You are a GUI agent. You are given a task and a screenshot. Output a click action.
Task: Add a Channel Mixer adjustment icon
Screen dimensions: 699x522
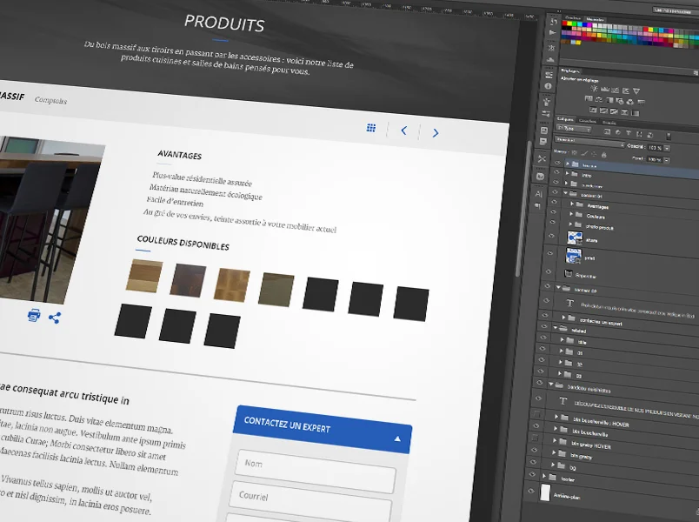pyautogui.click(x=630, y=102)
